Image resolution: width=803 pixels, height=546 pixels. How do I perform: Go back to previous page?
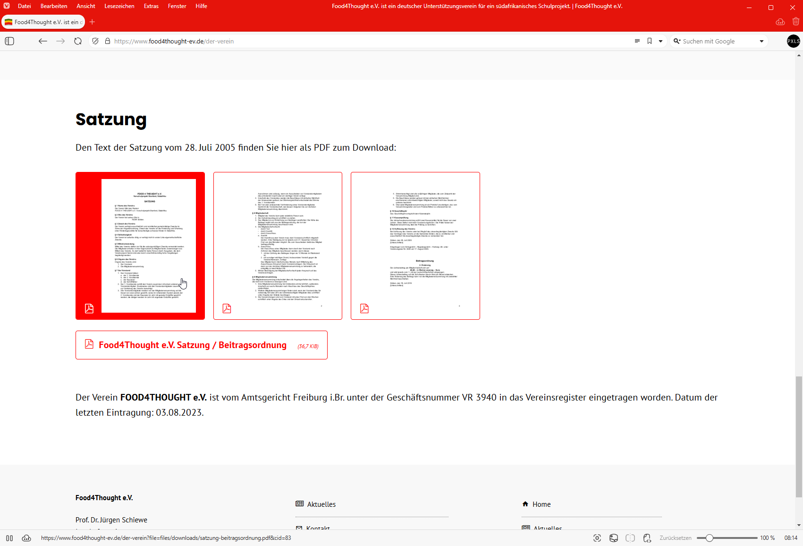43,41
